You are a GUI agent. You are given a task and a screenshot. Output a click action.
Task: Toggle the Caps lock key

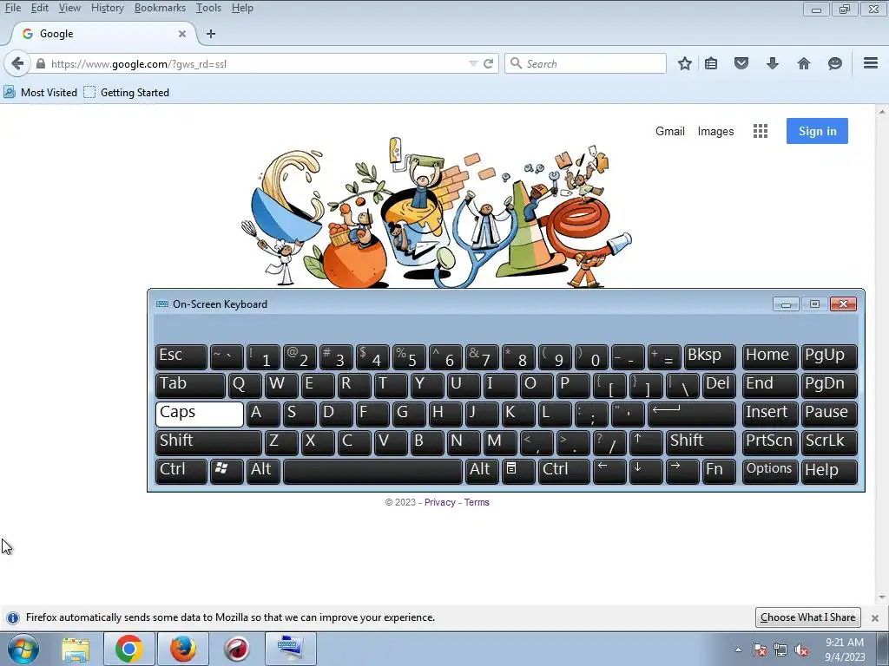pos(200,414)
